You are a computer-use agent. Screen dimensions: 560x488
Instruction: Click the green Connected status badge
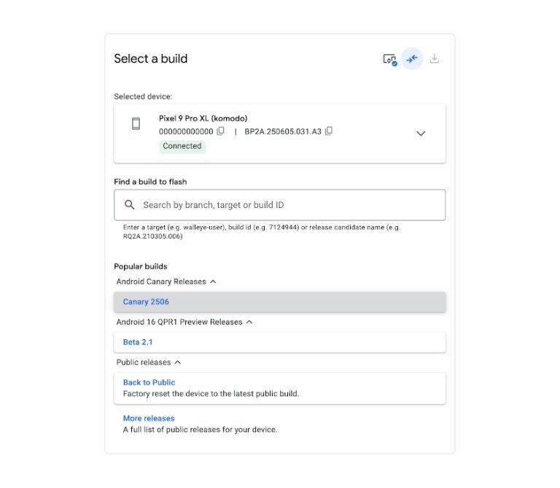click(182, 146)
